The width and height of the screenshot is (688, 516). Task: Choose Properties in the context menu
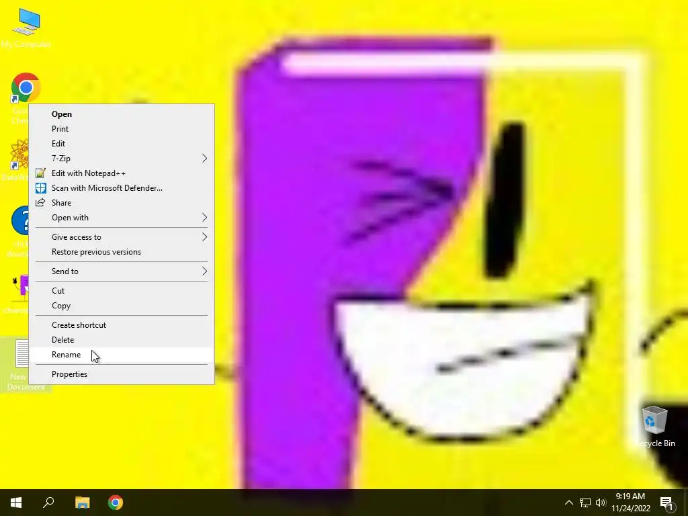[122, 374]
